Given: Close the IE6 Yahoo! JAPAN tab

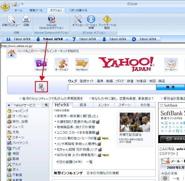Looking at the screenshot, I should point(67,40).
